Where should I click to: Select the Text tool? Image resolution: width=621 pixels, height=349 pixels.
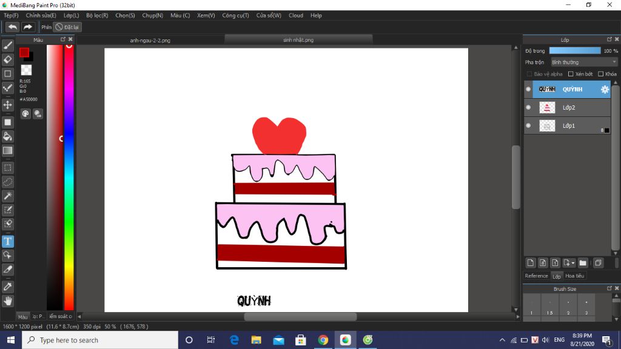coord(7,241)
